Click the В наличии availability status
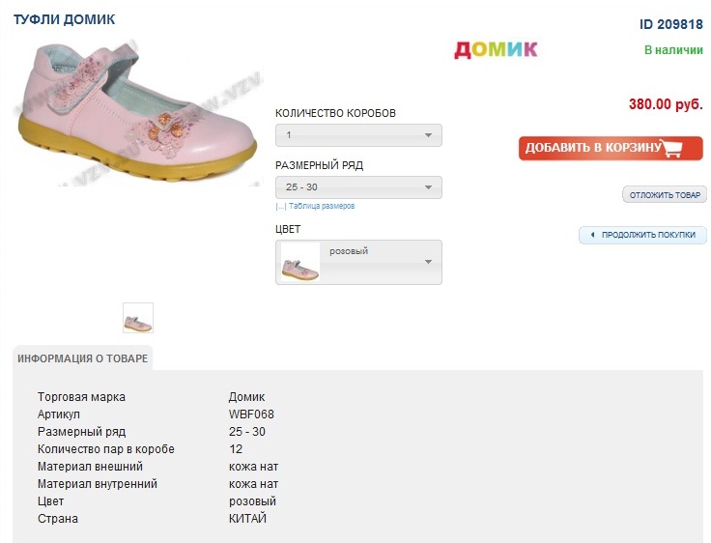Viewport: 711px width, 543px height. coord(672,49)
